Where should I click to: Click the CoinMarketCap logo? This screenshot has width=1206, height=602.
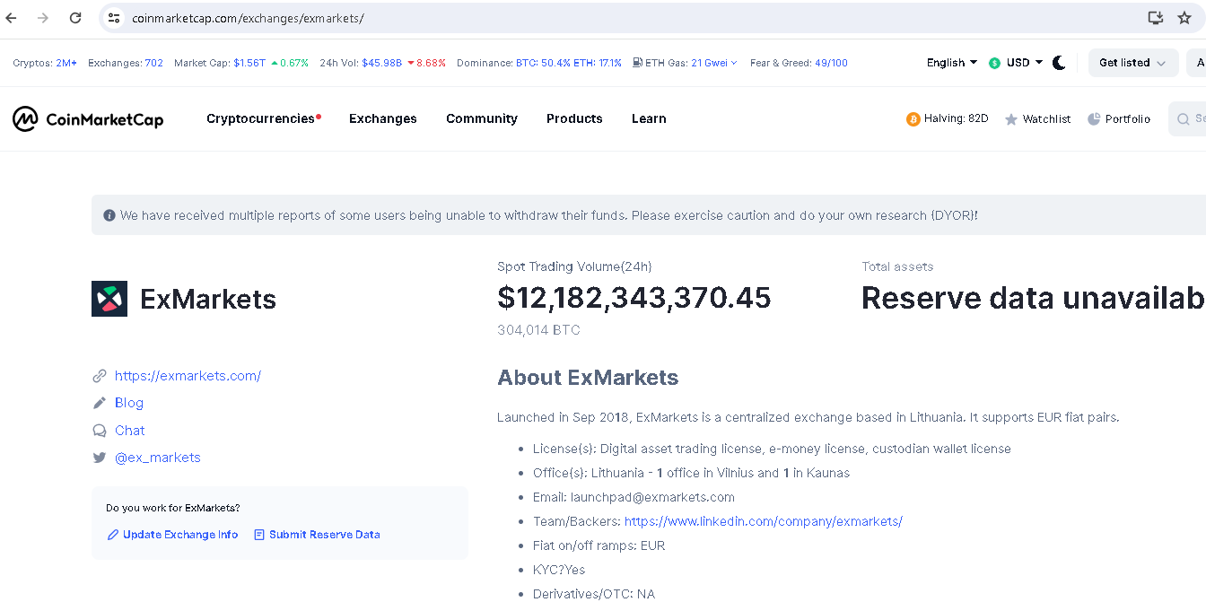(x=88, y=118)
